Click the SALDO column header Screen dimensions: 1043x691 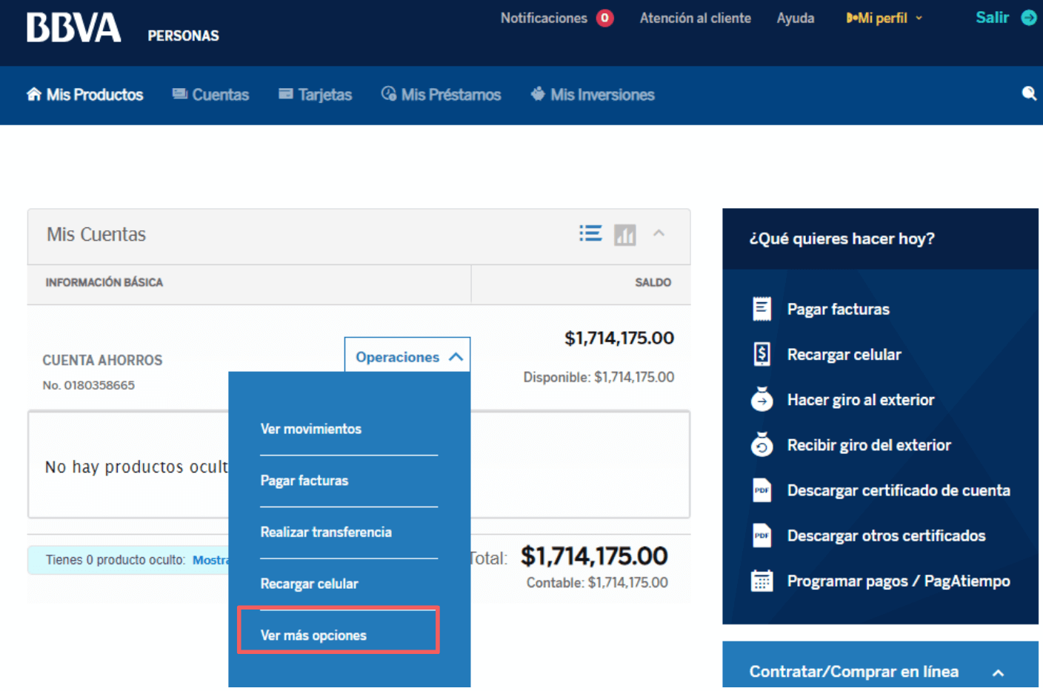pyautogui.click(x=653, y=282)
